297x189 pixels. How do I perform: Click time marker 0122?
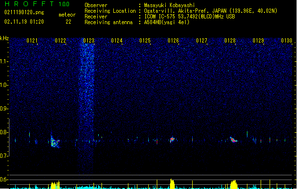(x=60, y=41)
